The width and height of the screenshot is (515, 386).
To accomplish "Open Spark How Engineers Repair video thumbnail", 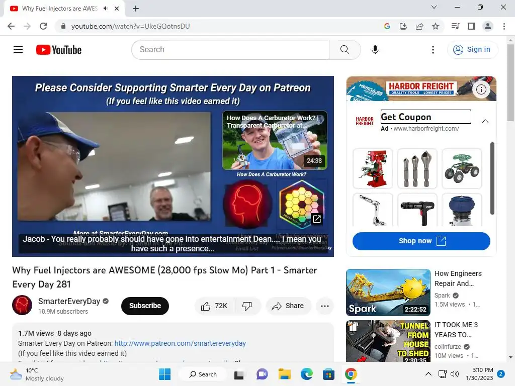I will coord(388,293).
